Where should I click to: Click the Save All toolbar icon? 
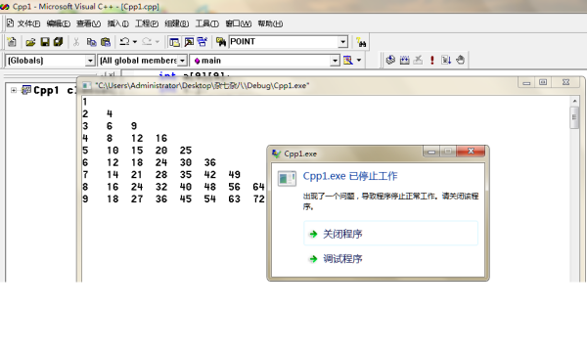(x=58, y=42)
